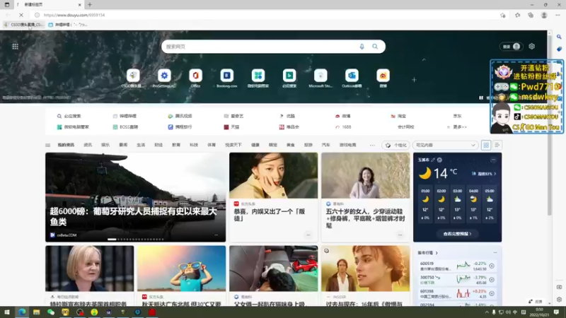The height and width of the screenshot is (318, 566).
Task: Open the favorites list icon in toolbar
Action: coord(517,15)
